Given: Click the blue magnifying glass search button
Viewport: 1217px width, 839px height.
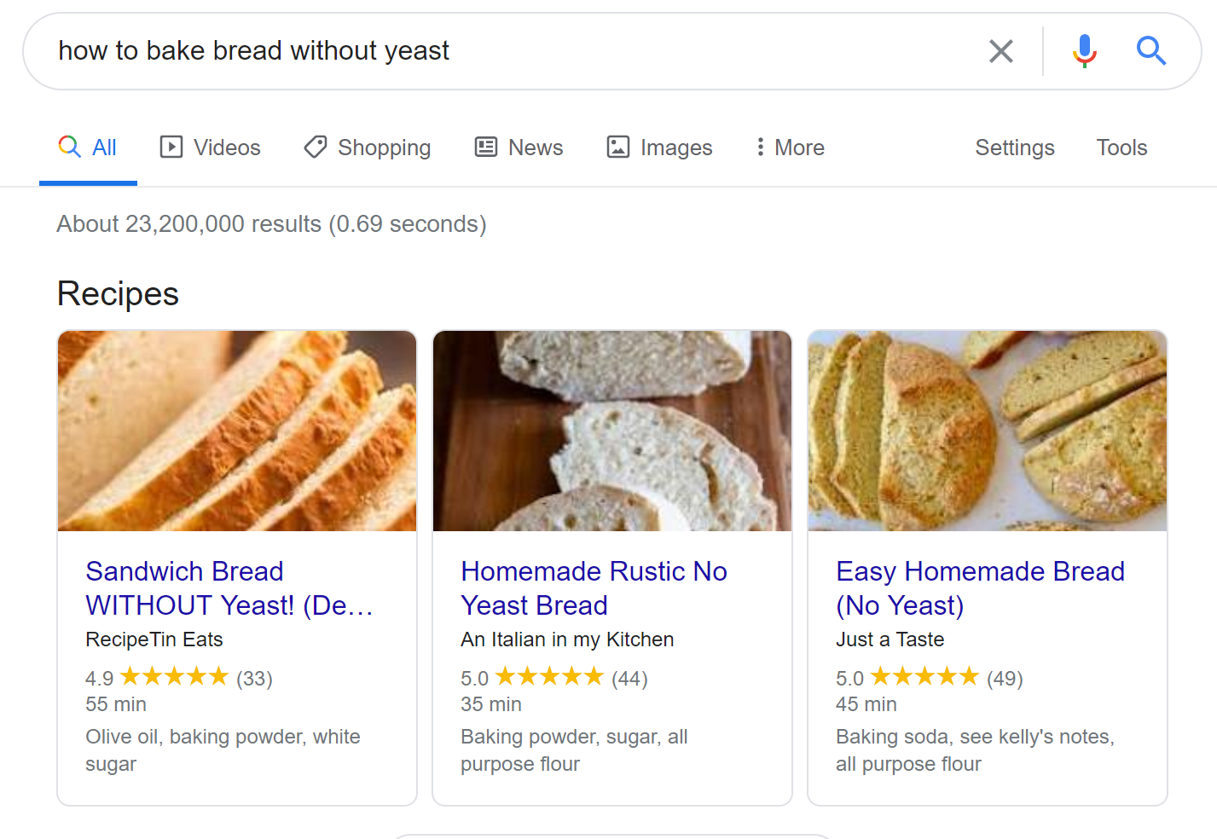Looking at the screenshot, I should click(1150, 51).
